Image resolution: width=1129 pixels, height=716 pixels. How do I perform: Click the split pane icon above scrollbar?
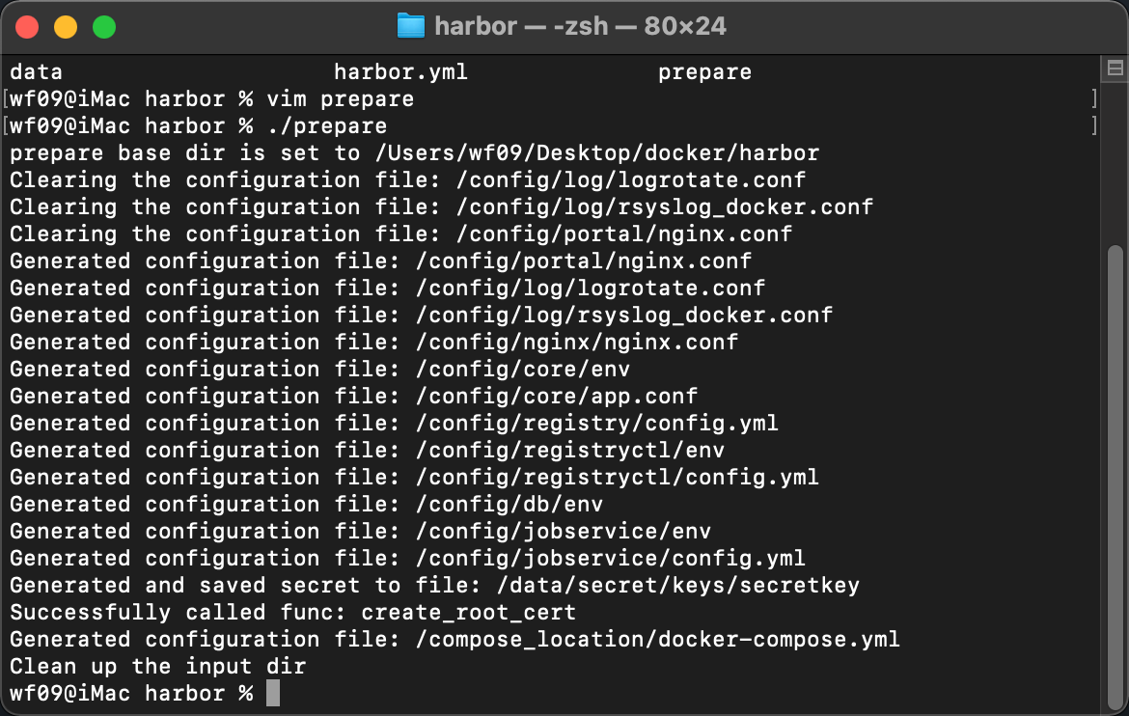point(1115,69)
